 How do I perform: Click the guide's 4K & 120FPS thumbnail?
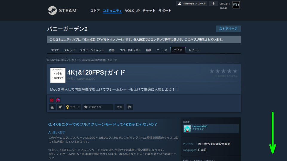(x=58, y=75)
